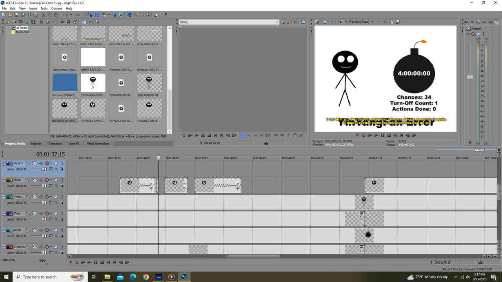The height and width of the screenshot is (282, 502).
Task: Select the WHITE BACKGROUND thumbnail in Project Media
Action: click(x=93, y=57)
